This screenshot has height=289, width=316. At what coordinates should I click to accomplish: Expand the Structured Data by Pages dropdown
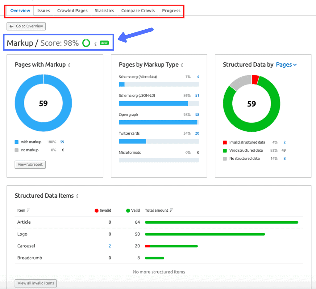(x=286, y=65)
